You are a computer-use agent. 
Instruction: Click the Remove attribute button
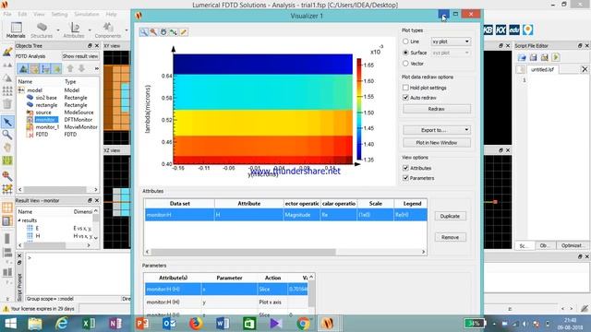(450, 237)
